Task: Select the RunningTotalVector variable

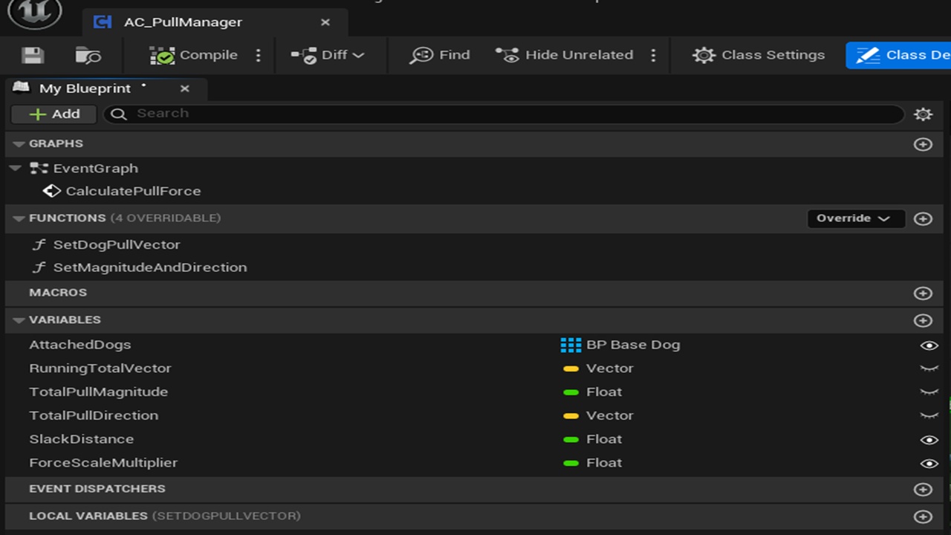Action: click(100, 369)
